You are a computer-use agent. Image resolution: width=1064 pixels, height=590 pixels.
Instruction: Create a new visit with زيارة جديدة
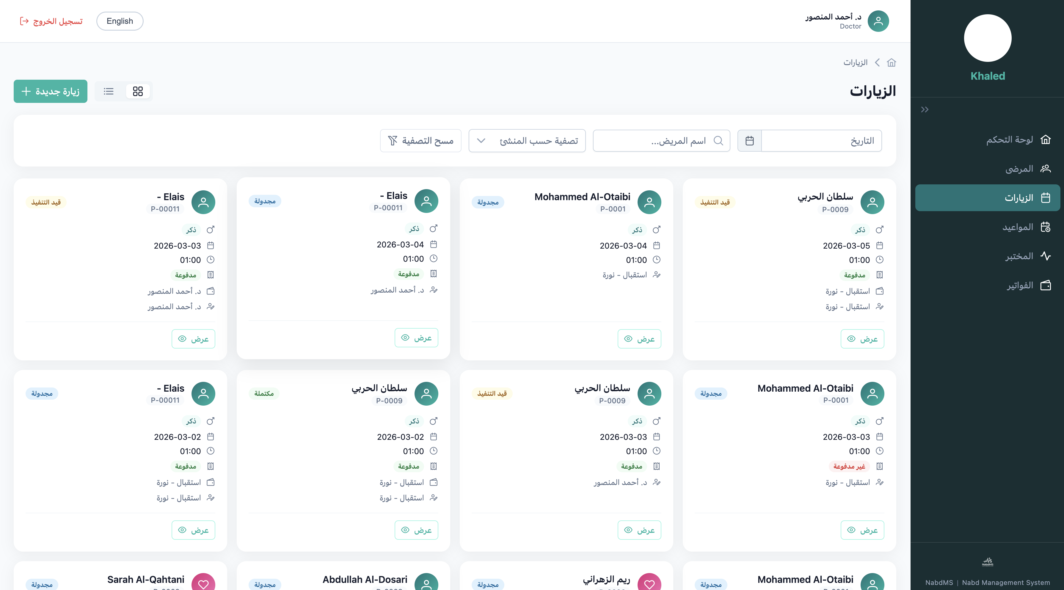[50, 91]
